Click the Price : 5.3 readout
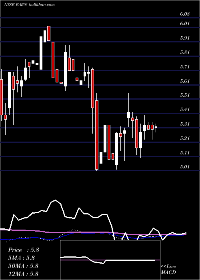 click(23, 250)
